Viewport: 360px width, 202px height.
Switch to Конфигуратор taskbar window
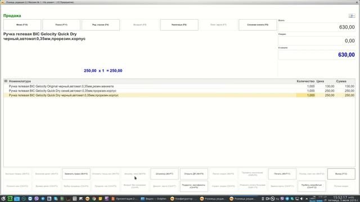tap(183, 199)
